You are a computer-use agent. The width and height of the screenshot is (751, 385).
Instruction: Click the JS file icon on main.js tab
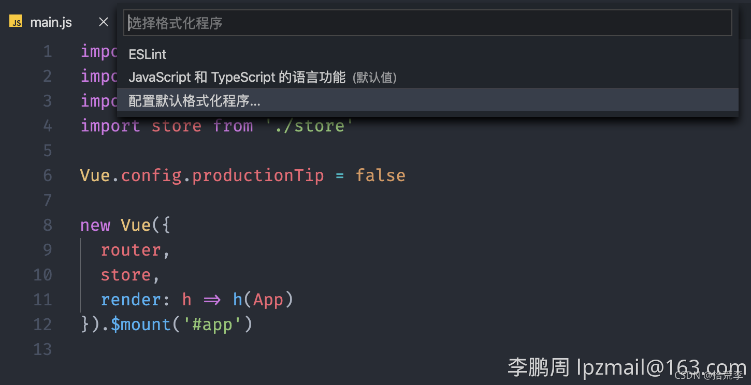(x=16, y=22)
